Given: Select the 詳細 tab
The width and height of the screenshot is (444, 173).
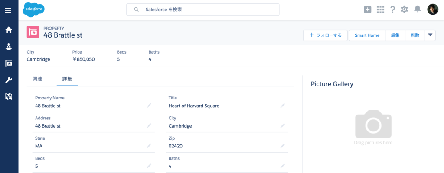Looking at the screenshot, I should (x=67, y=79).
